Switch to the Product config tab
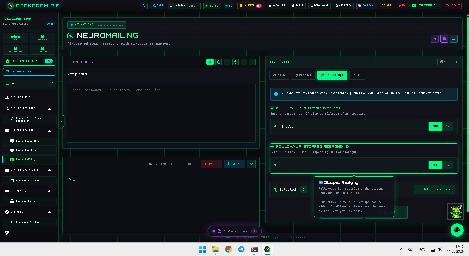The height and width of the screenshot is (256, 469). (x=303, y=75)
